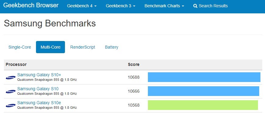Go to Geekbench Browser home
Image resolution: width=265 pixels, height=113 pixels.
[31, 5]
